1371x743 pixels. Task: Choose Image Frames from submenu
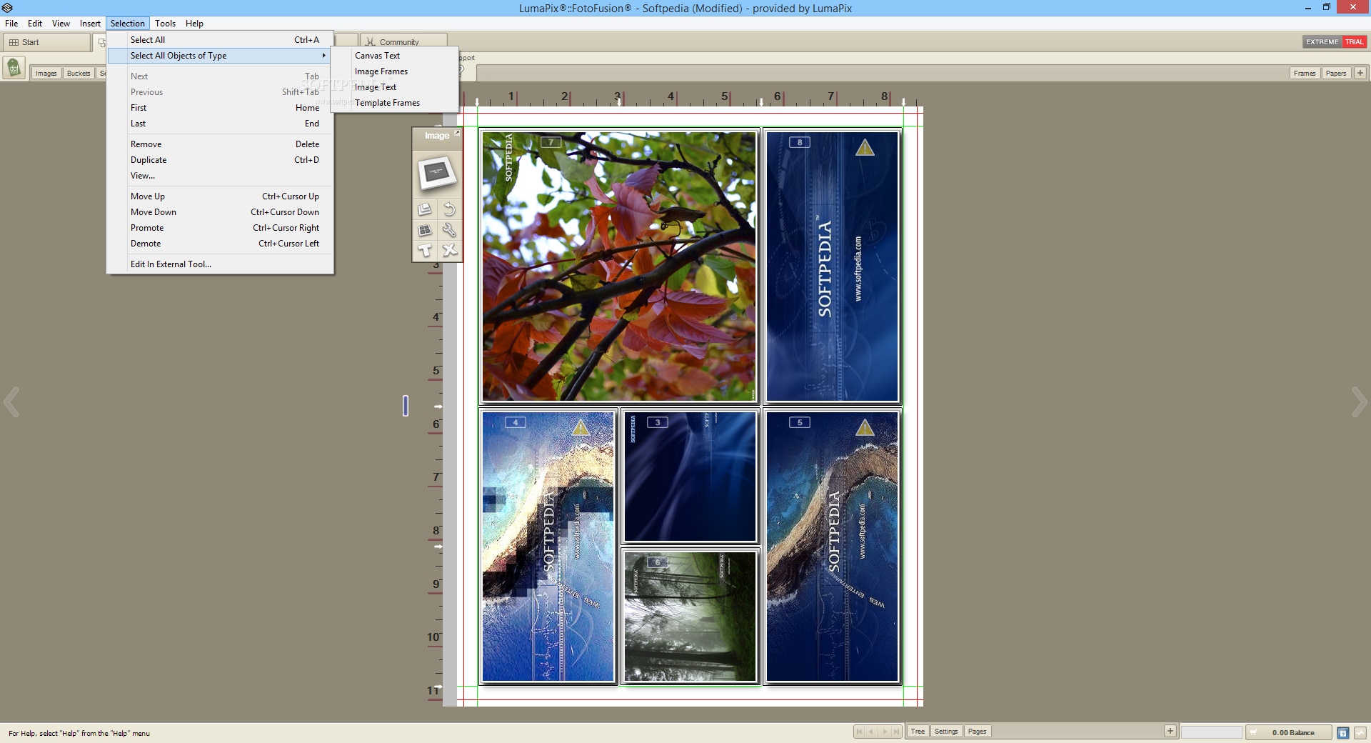(394, 71)
